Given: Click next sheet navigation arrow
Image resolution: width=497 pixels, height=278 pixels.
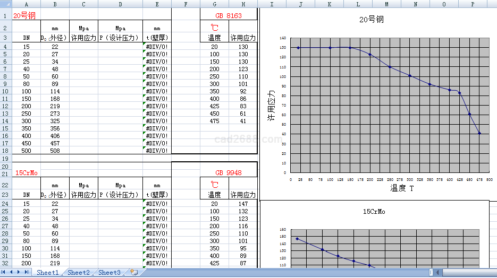Looking at the screenshot, I should [19, 272].
